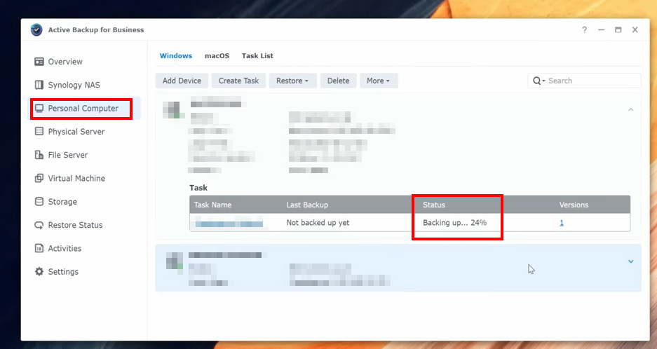Click the Create Task button
Screen dimensions: 657x349
(239, 81)
